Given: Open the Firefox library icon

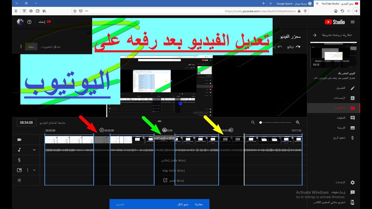Looking at the screenshot, I should pos(44,11).
